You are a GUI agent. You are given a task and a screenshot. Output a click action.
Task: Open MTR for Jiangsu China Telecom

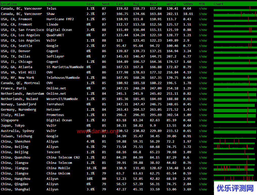coord(203,163)
